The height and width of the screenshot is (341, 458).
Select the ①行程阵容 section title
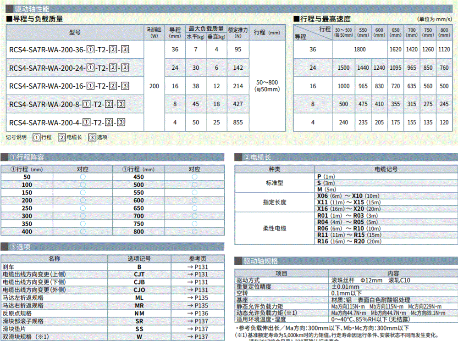pos(27,157)
